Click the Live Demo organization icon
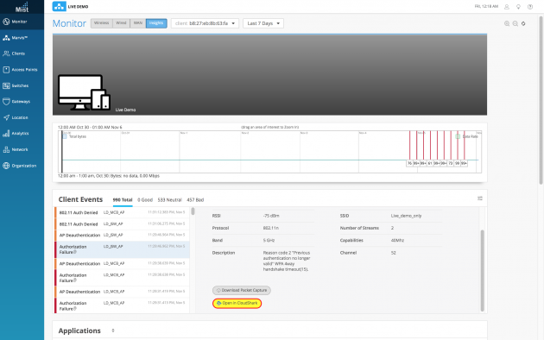Screen dimensions: 544x340 click(x=59, y=6)
